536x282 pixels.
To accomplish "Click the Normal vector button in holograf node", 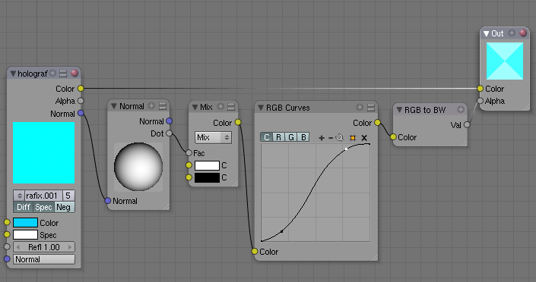I will point(44,259).
